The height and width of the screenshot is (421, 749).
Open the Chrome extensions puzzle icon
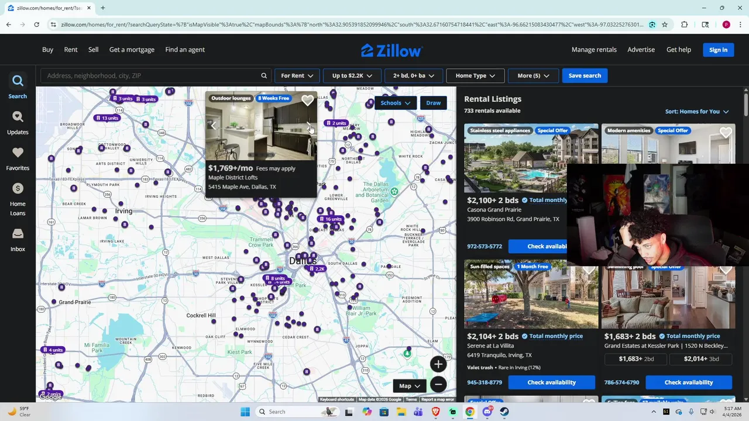click(685, 25)
